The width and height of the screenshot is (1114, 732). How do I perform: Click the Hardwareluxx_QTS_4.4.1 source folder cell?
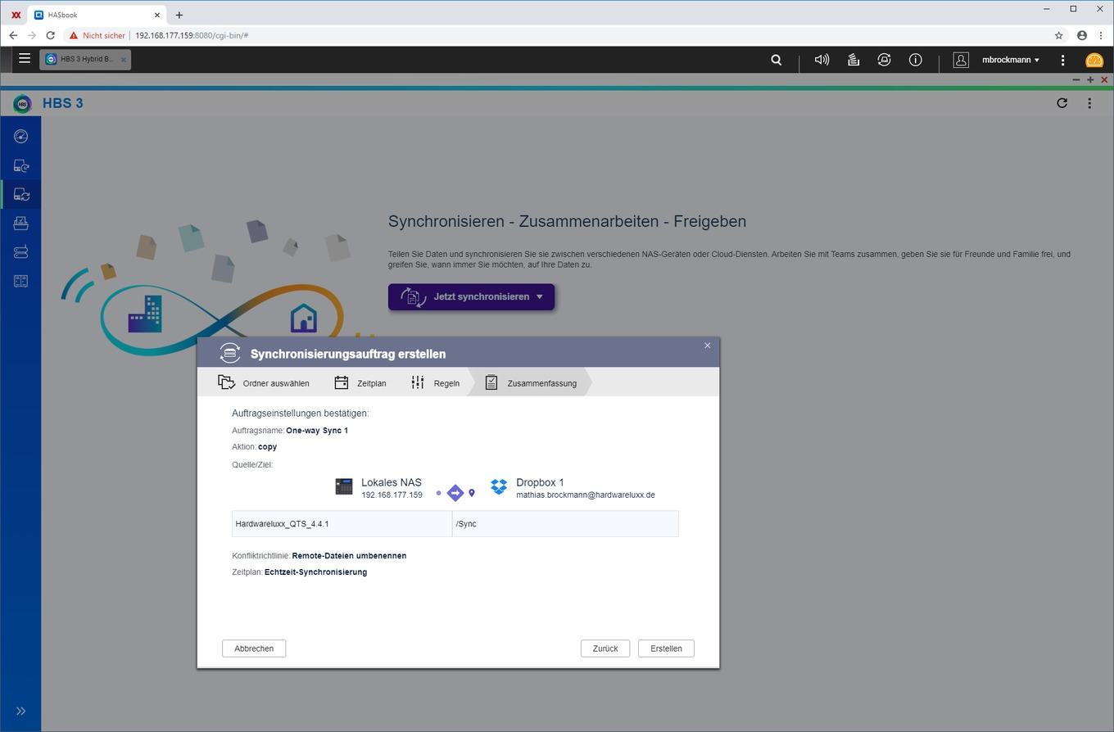coord(342,524)
